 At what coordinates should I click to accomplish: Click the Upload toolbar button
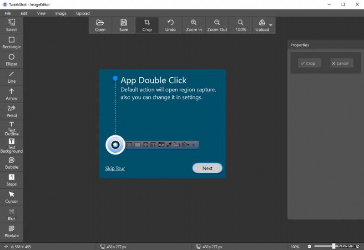point(262,25)
